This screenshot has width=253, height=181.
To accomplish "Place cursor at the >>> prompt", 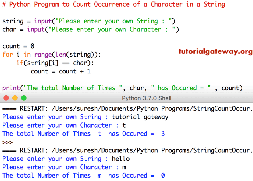I will click(7, 142).
